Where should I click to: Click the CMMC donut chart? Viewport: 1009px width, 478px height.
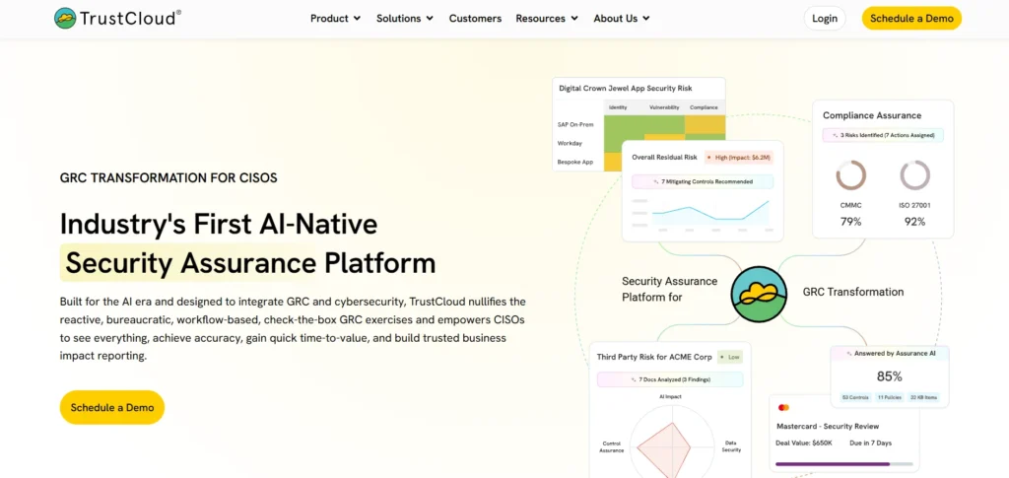coord(850,175)
